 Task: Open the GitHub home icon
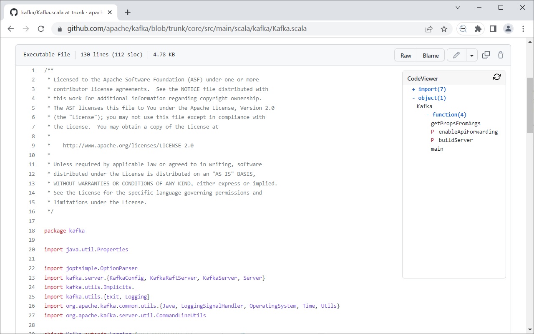tap(13, 12)
